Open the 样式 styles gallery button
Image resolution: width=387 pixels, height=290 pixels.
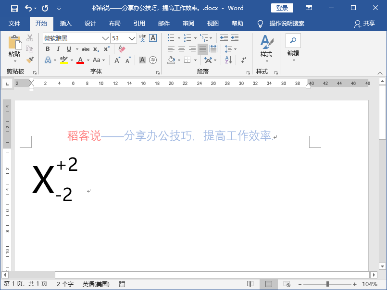coord(266,48)
